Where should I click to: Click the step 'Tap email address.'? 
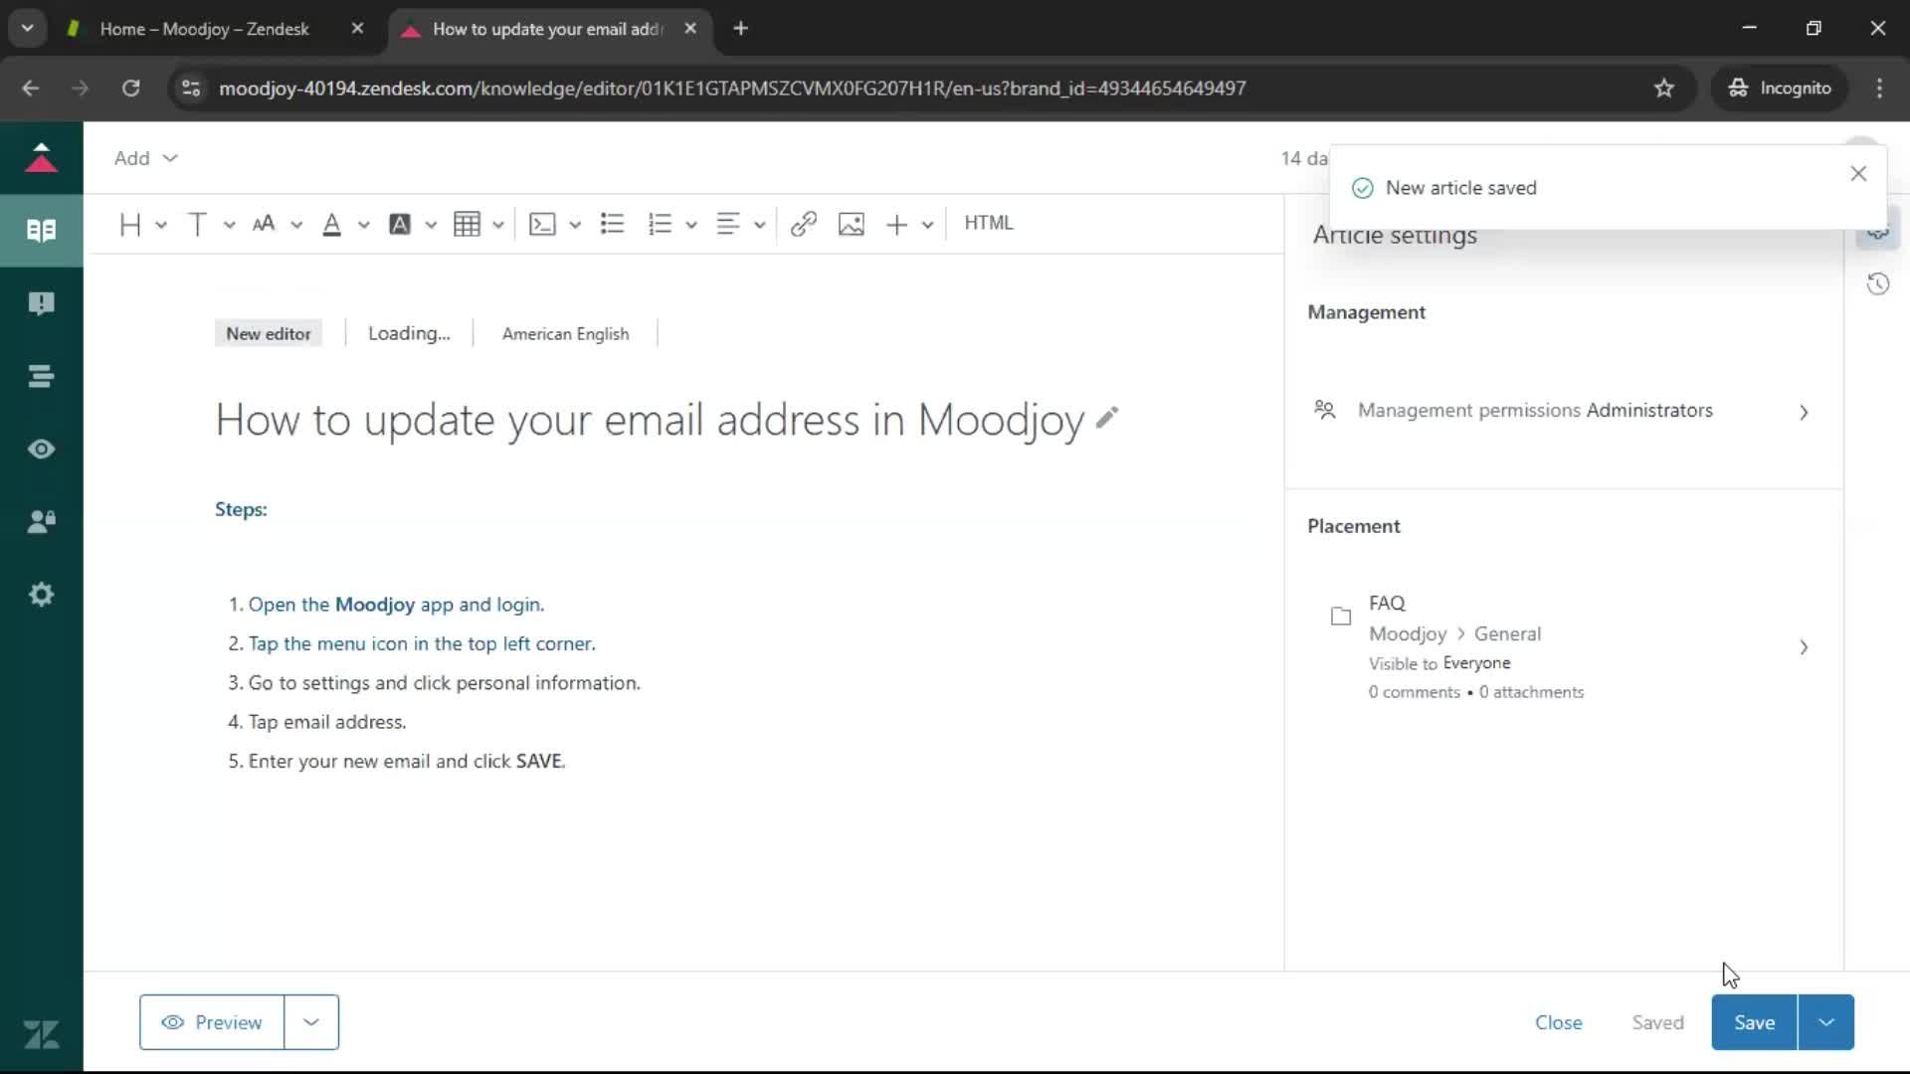327,722
